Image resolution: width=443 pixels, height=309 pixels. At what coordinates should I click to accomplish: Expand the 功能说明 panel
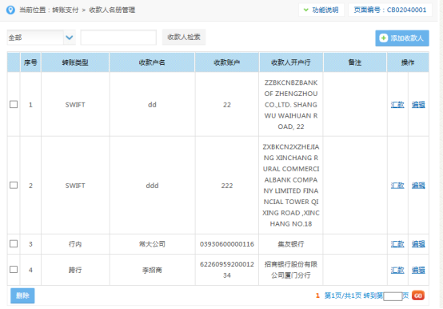coord(321,10)
